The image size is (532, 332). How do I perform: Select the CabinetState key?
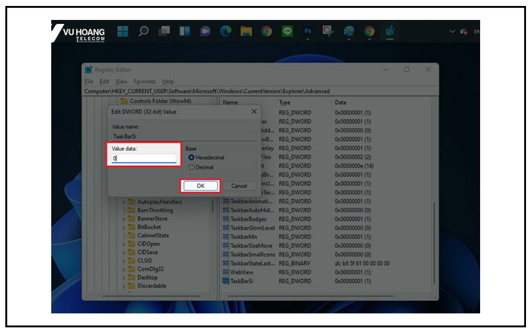[153, 236]
